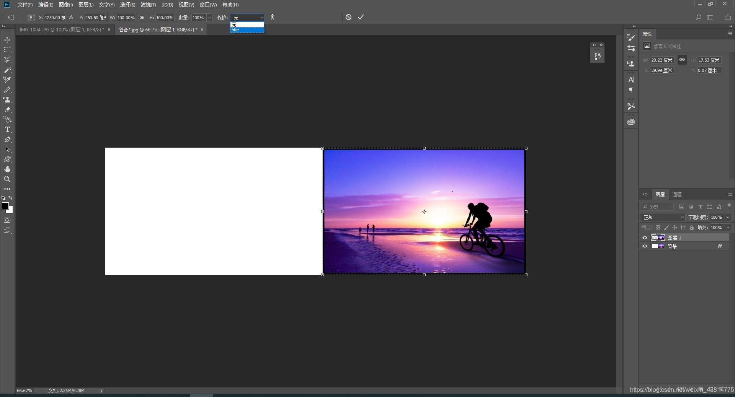Select the Lasso tool
The height and width of the screenshot is (397, 738).
coord(7,60)
